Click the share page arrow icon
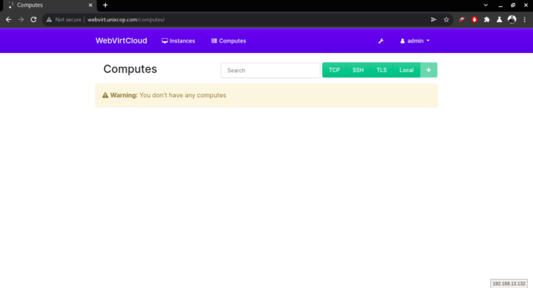 pos(433,20)
